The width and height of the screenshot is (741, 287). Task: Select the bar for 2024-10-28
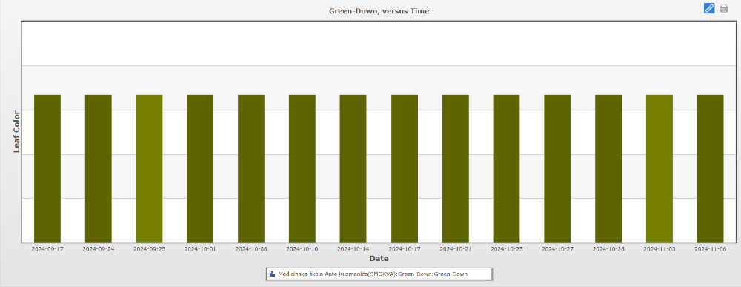click(x=608, y=169)
